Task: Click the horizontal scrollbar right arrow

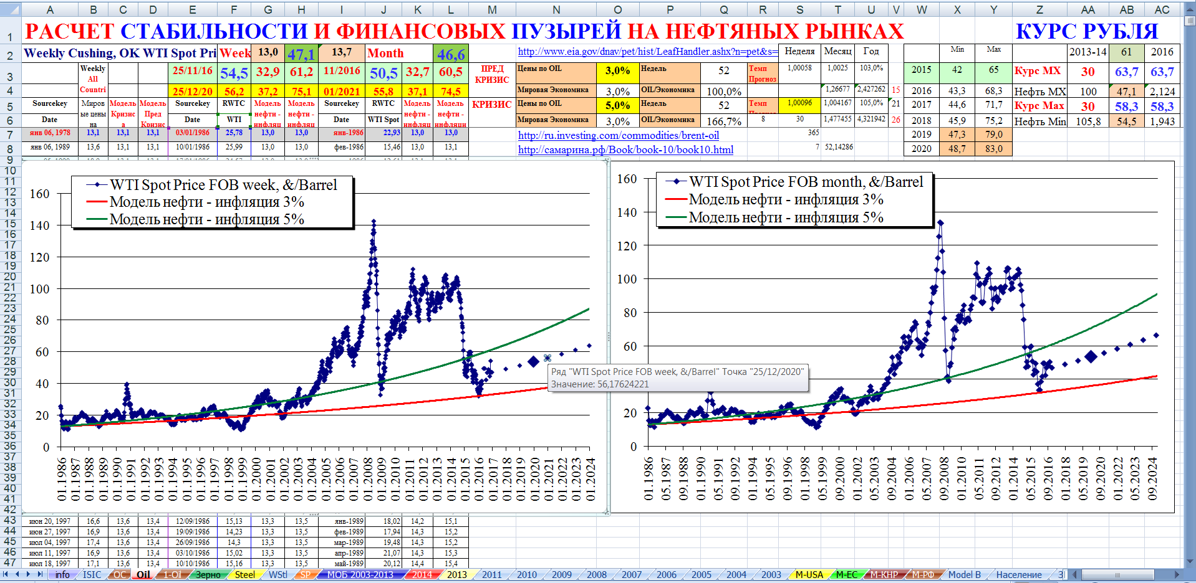Action: [x=1177, y=574]
